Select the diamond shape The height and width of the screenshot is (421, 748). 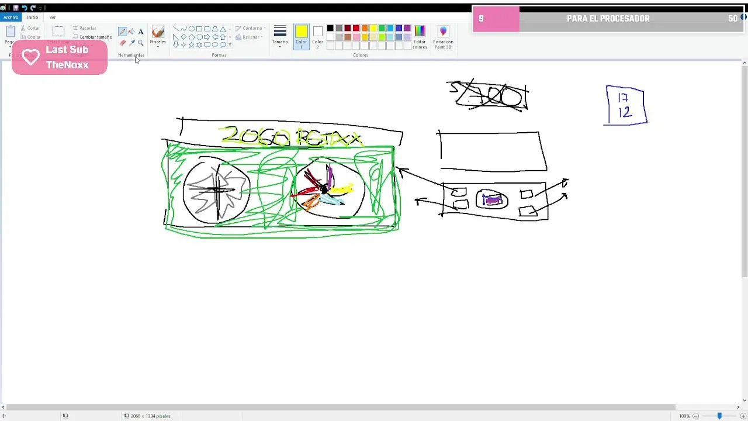(x=183, y=37)
